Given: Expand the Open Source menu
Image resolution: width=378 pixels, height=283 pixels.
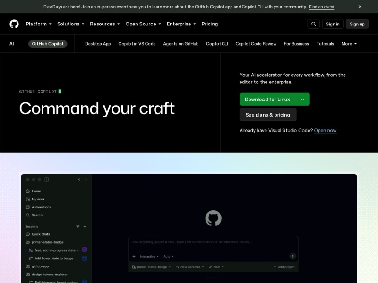Looking at the screenshot, I should 143,24.
